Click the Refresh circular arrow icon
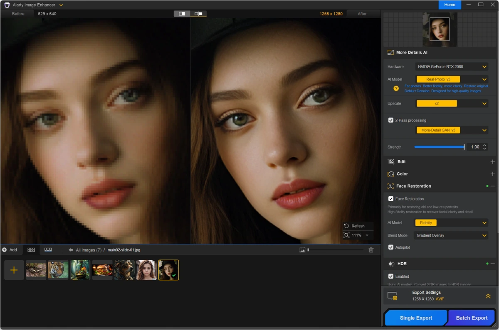Image resolution: width=499 pixels, height=330 pixels. click(346, 226)
